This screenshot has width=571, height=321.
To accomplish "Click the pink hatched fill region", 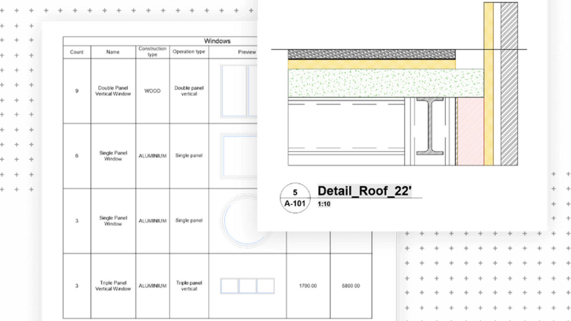I will pyautogui.click(x=470, y=131).
